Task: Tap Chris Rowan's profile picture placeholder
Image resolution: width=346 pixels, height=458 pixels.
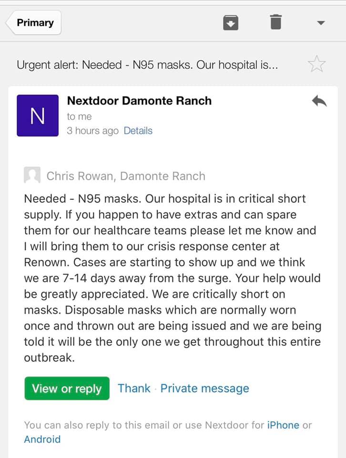Action: [32, 175]
